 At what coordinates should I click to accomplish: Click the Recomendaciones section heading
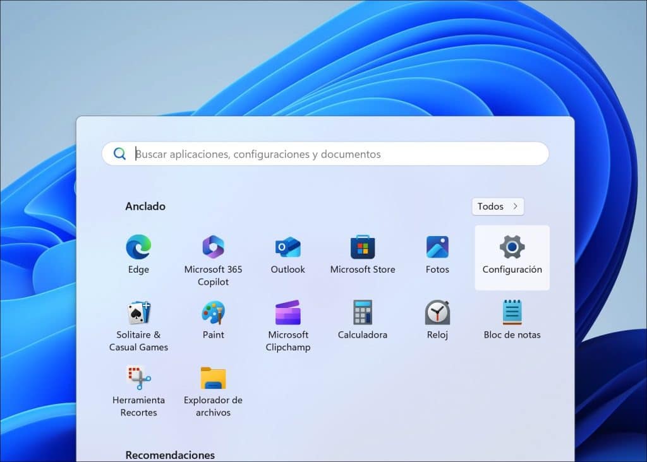tap(170, 455)
